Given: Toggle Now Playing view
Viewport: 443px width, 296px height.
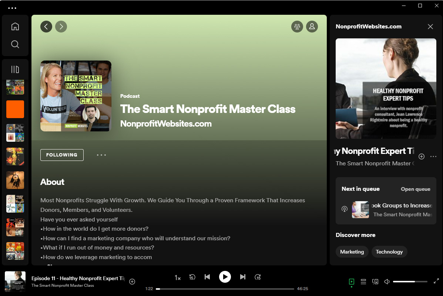Looking at the screenshot, I should [352, 282].
